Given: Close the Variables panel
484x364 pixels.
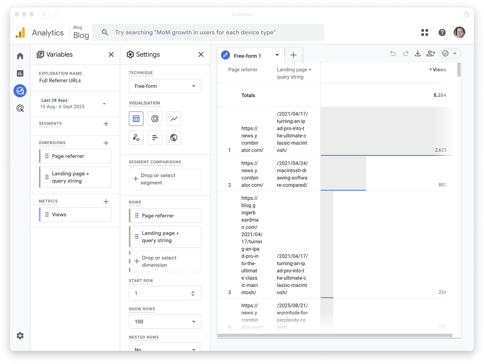Looking at the screenshot, I should click(x=111, y=54).
